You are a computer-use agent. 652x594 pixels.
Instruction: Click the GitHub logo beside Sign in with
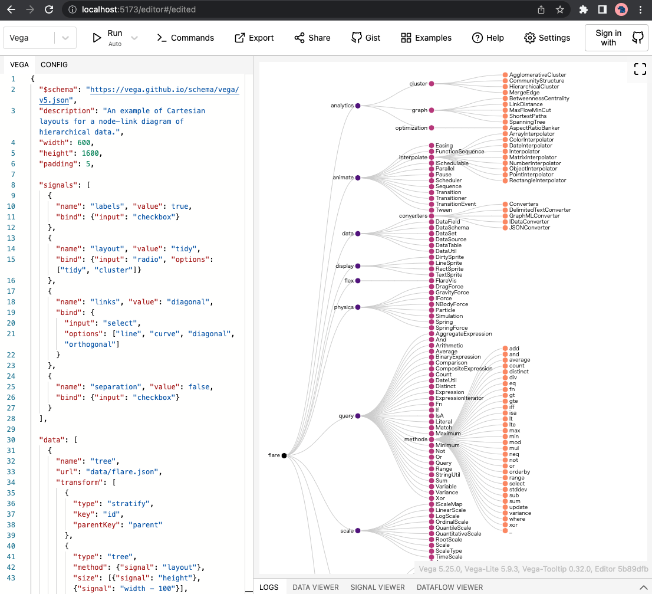pyautogui.click(x=637, y=37)
